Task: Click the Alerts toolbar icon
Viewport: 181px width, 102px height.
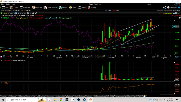Action: 72,8
